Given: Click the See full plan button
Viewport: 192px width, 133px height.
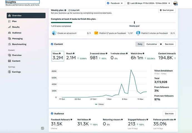Looking at the screenshot, I should click(x=167, y=10).
